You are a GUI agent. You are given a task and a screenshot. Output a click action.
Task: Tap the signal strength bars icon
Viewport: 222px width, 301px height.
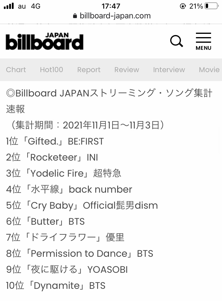coord(9,6)
